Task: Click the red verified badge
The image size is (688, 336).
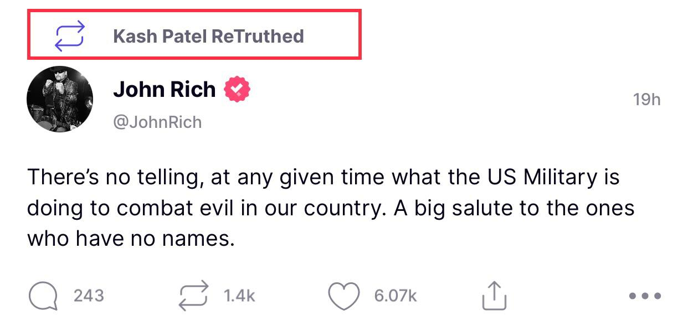Action: (x=237, y=89)
